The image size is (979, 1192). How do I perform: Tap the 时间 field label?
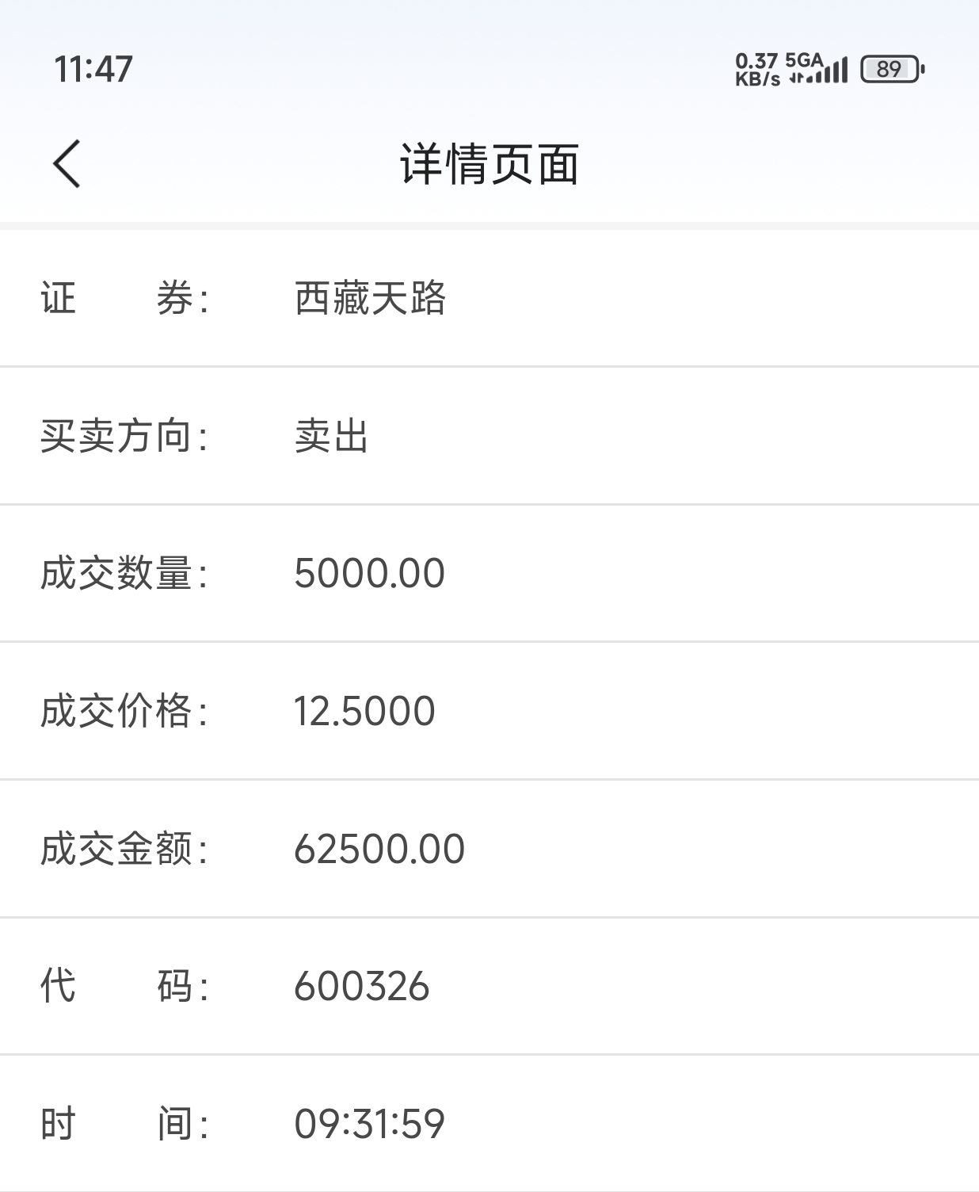pos(124,1124)
